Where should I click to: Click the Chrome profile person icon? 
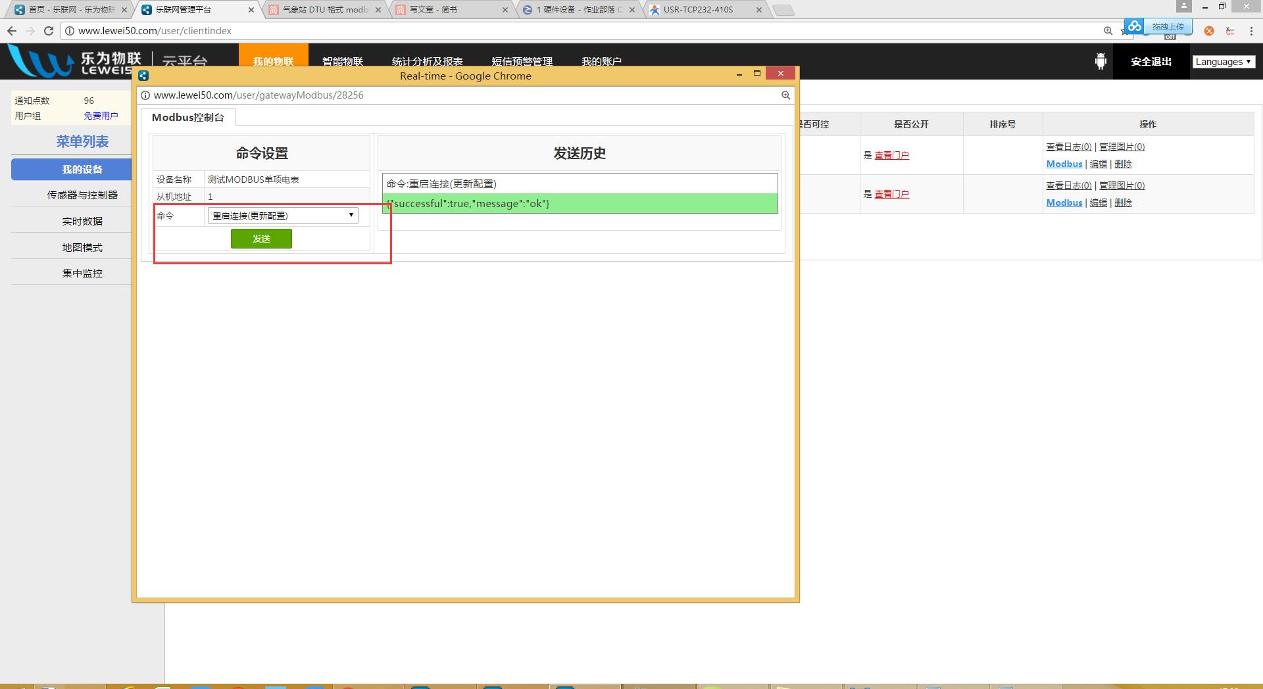[x=1184, y=6]
